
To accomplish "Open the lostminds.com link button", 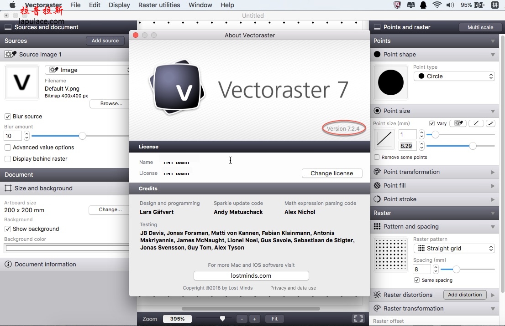I will (251, 275).
